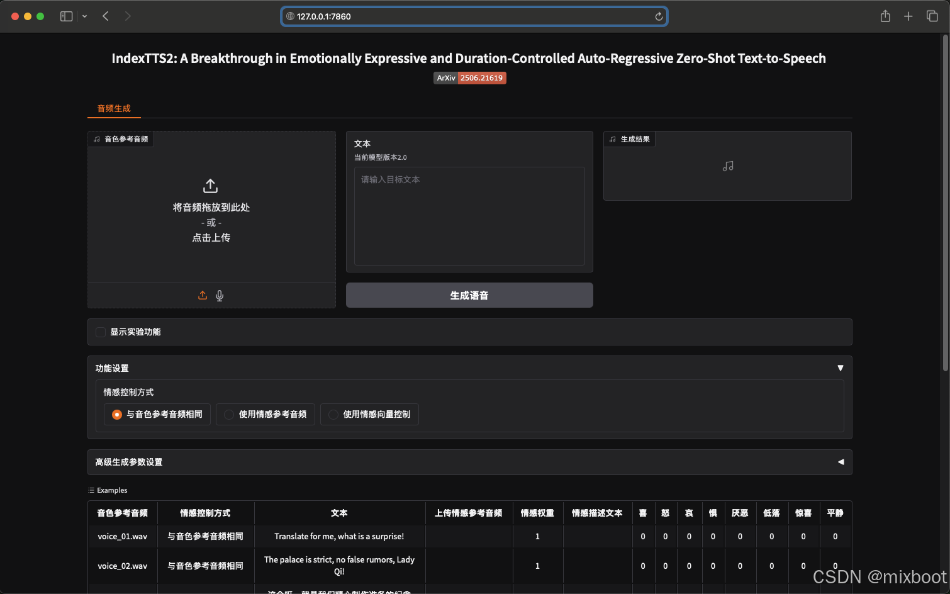Click the Examples label above the table

(x=108, y=490)
